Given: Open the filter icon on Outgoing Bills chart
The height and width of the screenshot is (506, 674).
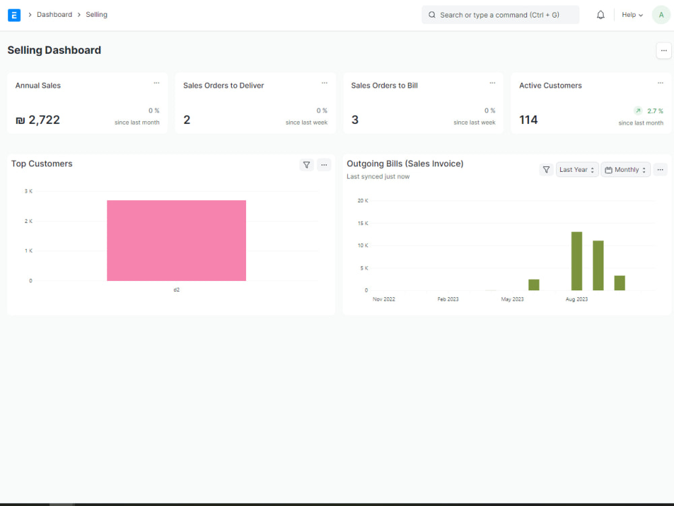Looking at the screenshot, I should (546, 169).
